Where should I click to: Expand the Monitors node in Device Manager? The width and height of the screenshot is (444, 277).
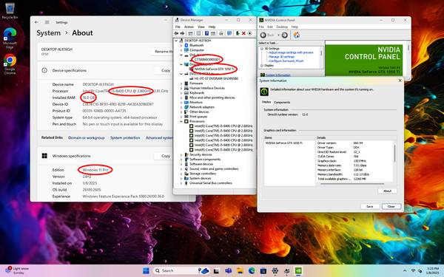pos(181,103)
